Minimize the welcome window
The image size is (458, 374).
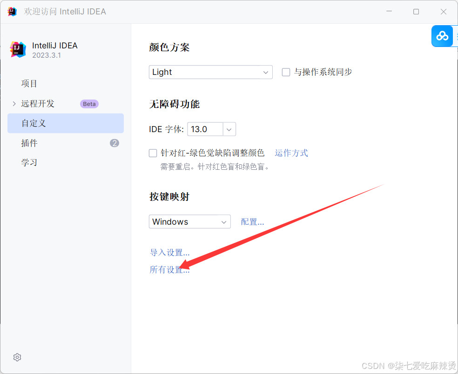click(389, 11)
